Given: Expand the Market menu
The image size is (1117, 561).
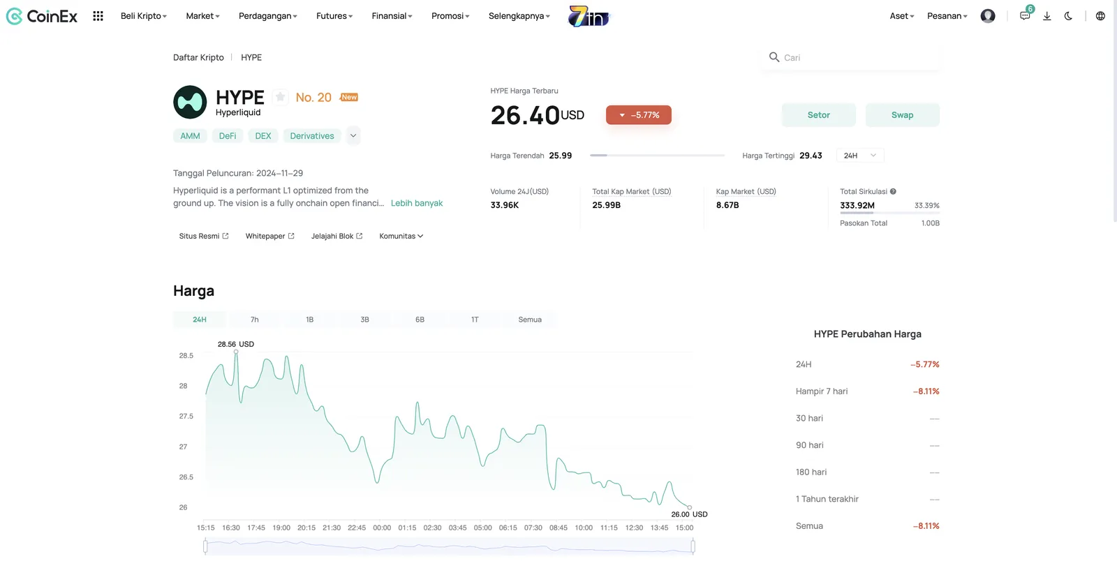Looking at the screenshot, I should [202, 16].
